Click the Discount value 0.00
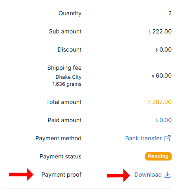Screen dimensions: 184x196 click(163, 50)
